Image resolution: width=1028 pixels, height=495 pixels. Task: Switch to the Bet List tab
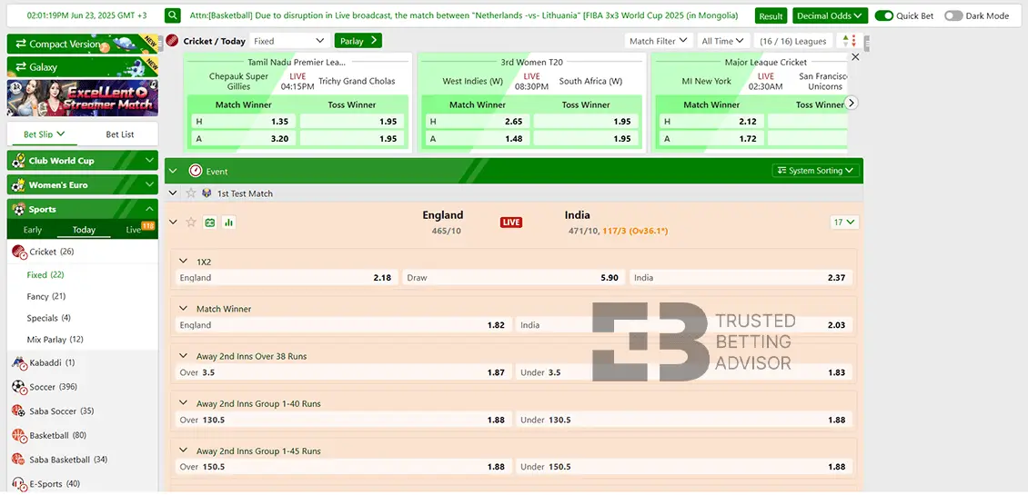(x=120, y=134)
